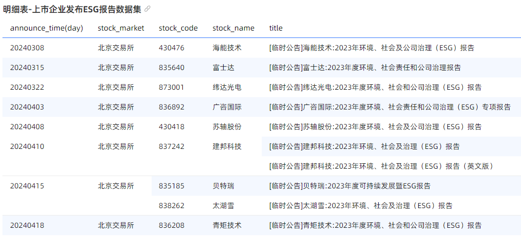Image resolution: width=521 pixels, height=251 pixels.
Task: Click 北京交易所 in the 20240408 row
Action: [116, 127]
